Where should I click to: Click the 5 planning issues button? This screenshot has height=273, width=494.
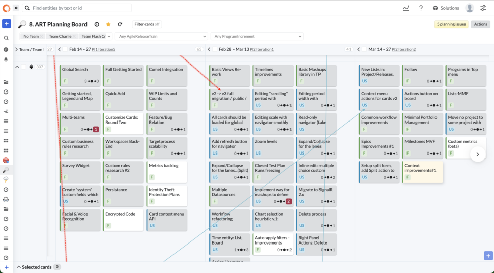(452, 24)
